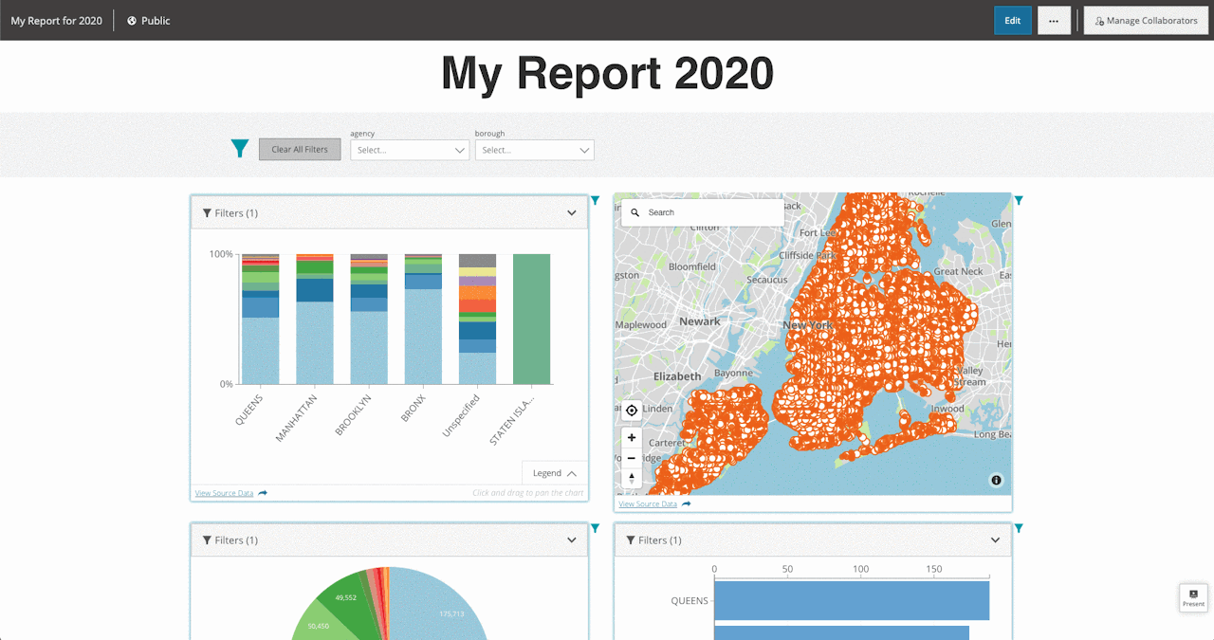The height and width of the screenshot is (640, 1214).
Task: Click the light-blue segment of the BRONX bar
Action: tap(423, 337)
